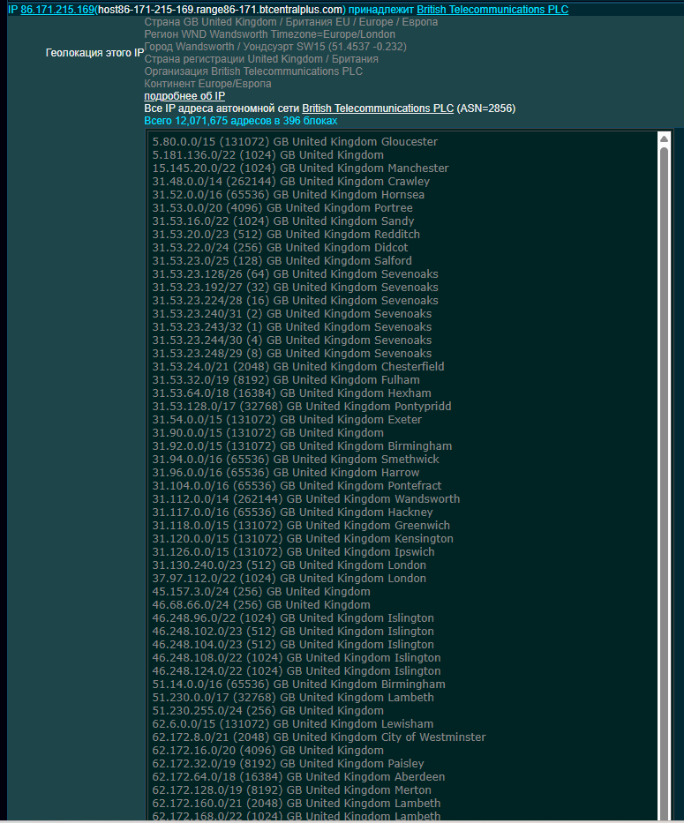The width and height of the screenshot is (684, 823).
Task: Select row 51.230.255.0/24 (256)
Action: 268,711
